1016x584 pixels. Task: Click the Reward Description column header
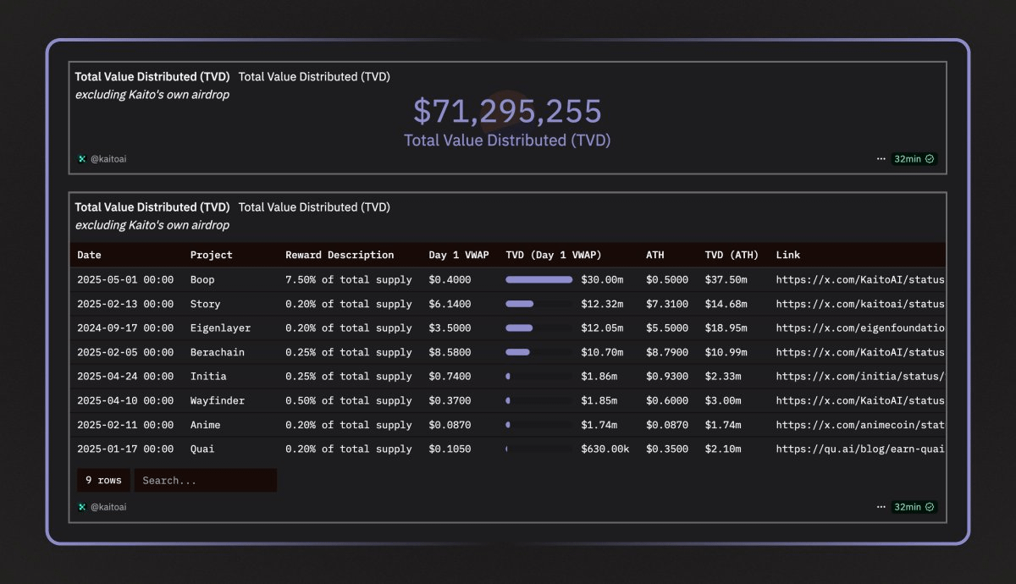pos(340,255)
